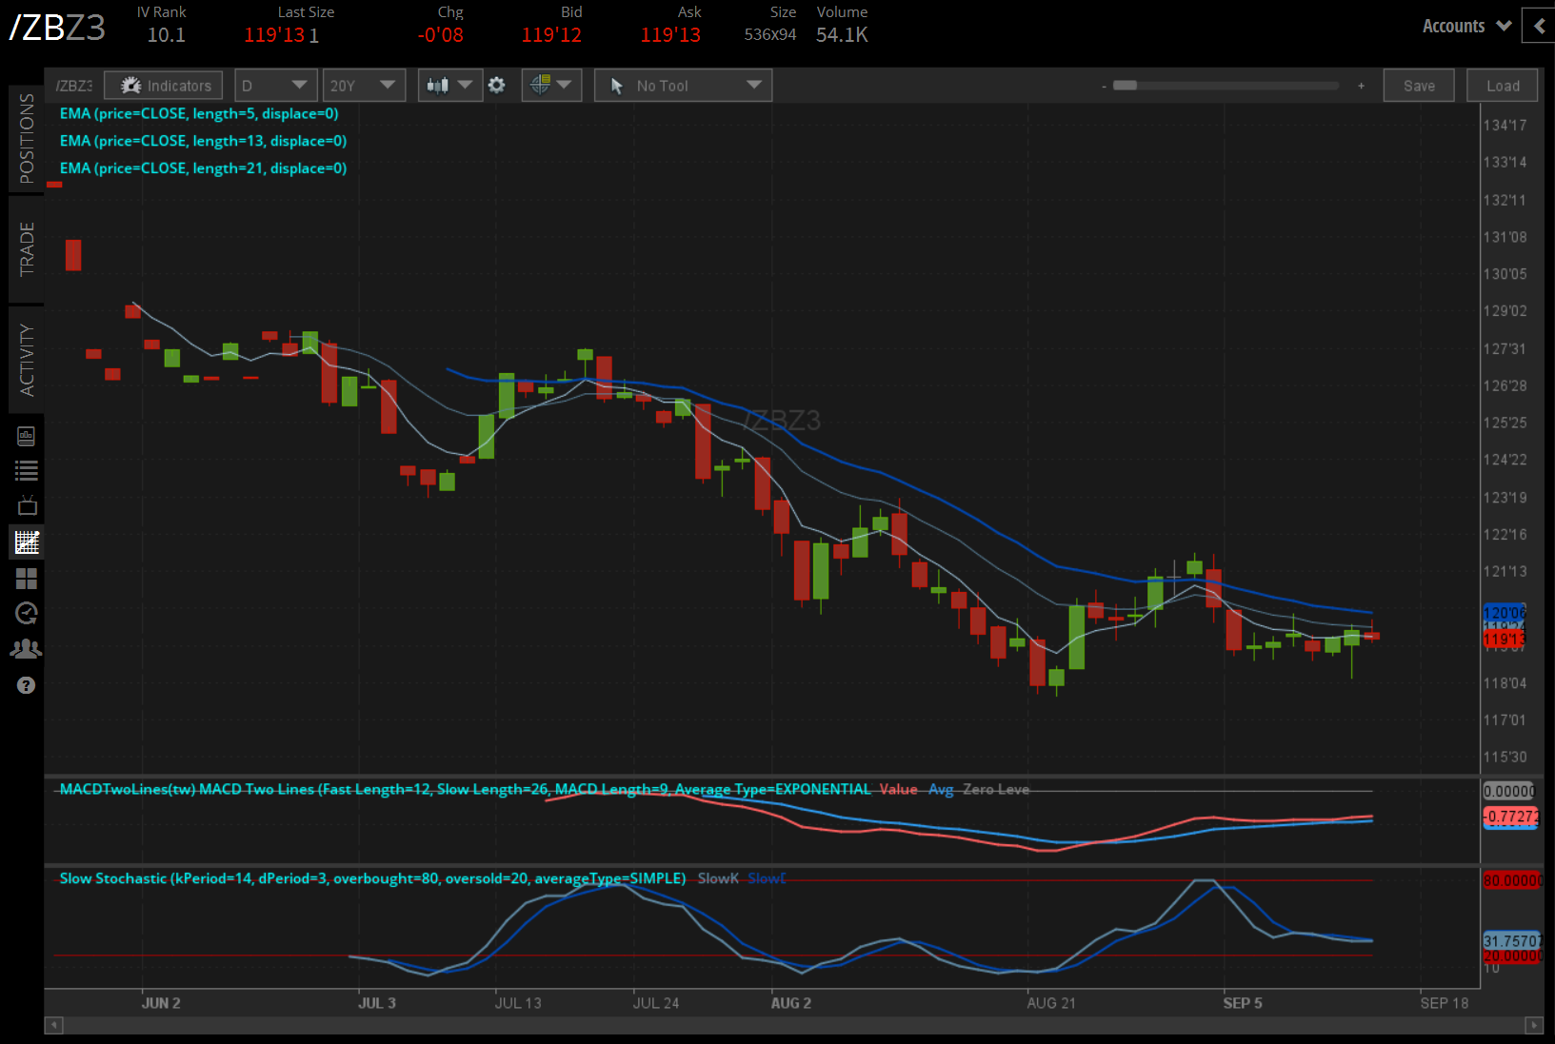1555x1044 pixels.
Task: Open the help question mark icon
Action: click(26, 684)
